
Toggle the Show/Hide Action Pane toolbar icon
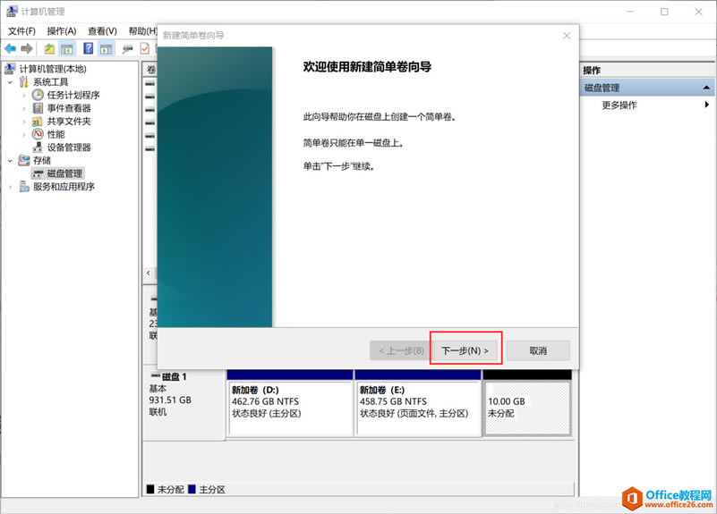pyautogui.click(x=107, y=48)
